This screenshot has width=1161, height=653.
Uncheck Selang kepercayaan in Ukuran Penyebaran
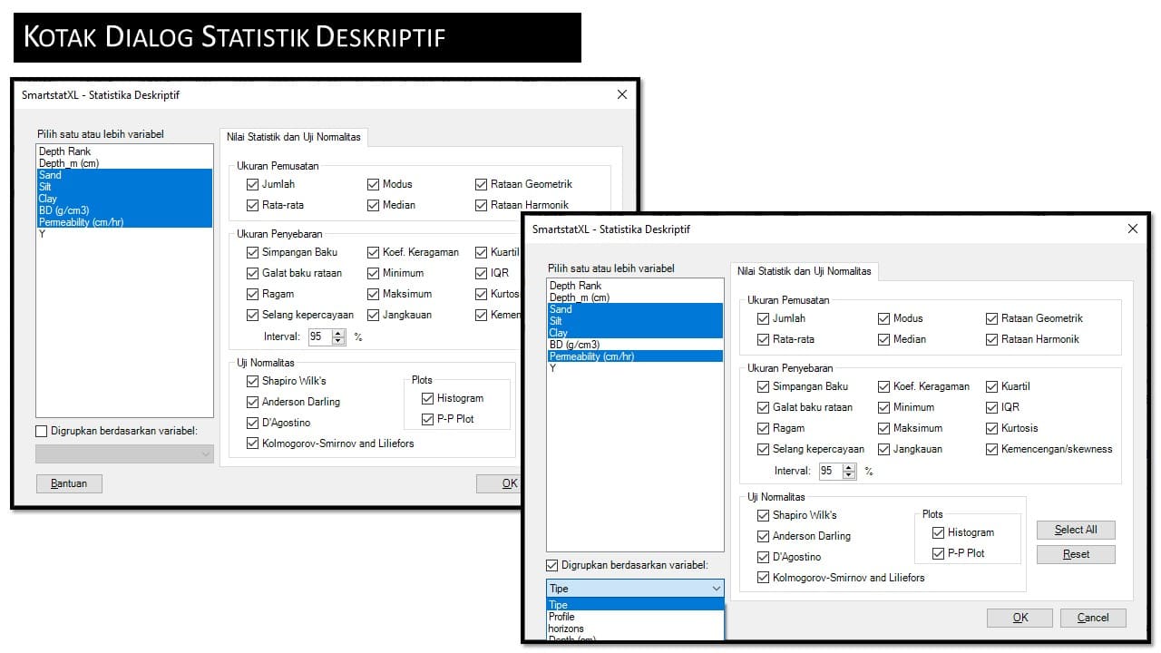click(x=764, y=449)
